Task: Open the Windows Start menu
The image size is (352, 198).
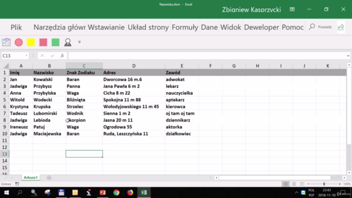Action: tap(7, 193)
